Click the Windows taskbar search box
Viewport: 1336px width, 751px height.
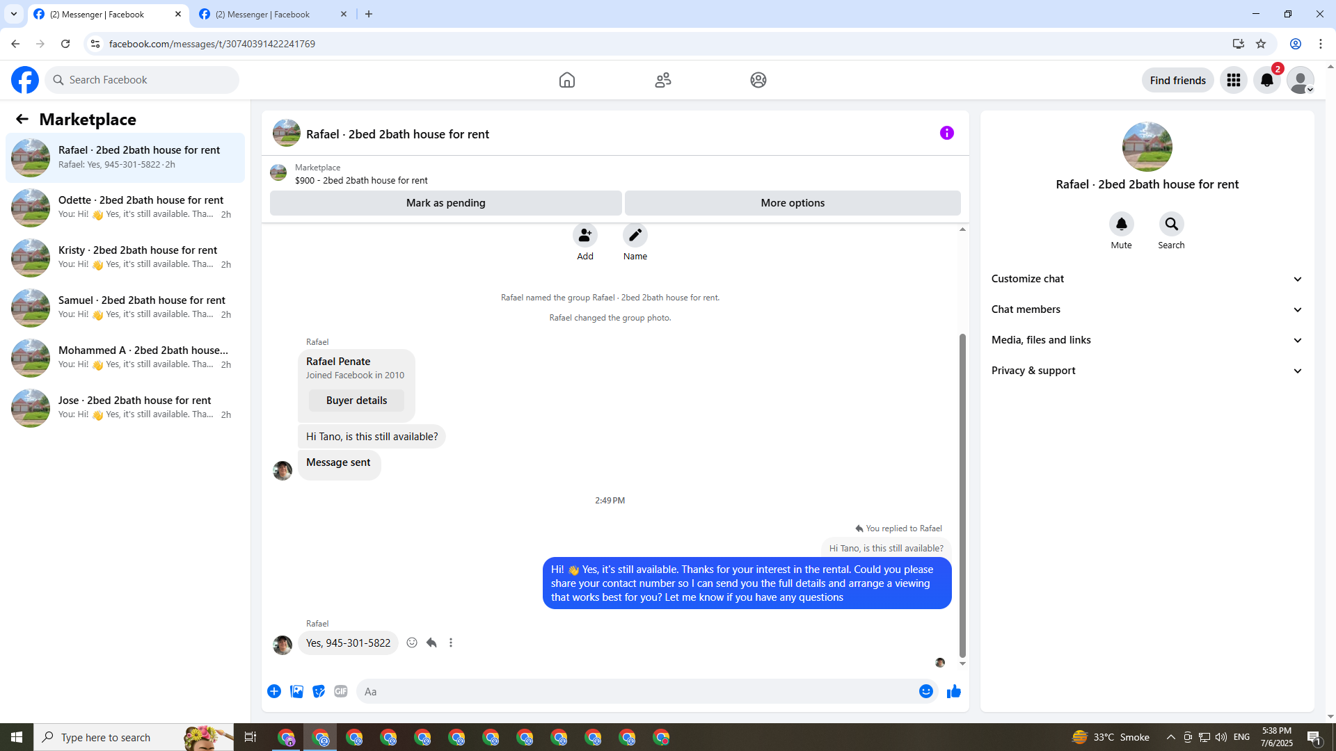(x=134, y=738)
